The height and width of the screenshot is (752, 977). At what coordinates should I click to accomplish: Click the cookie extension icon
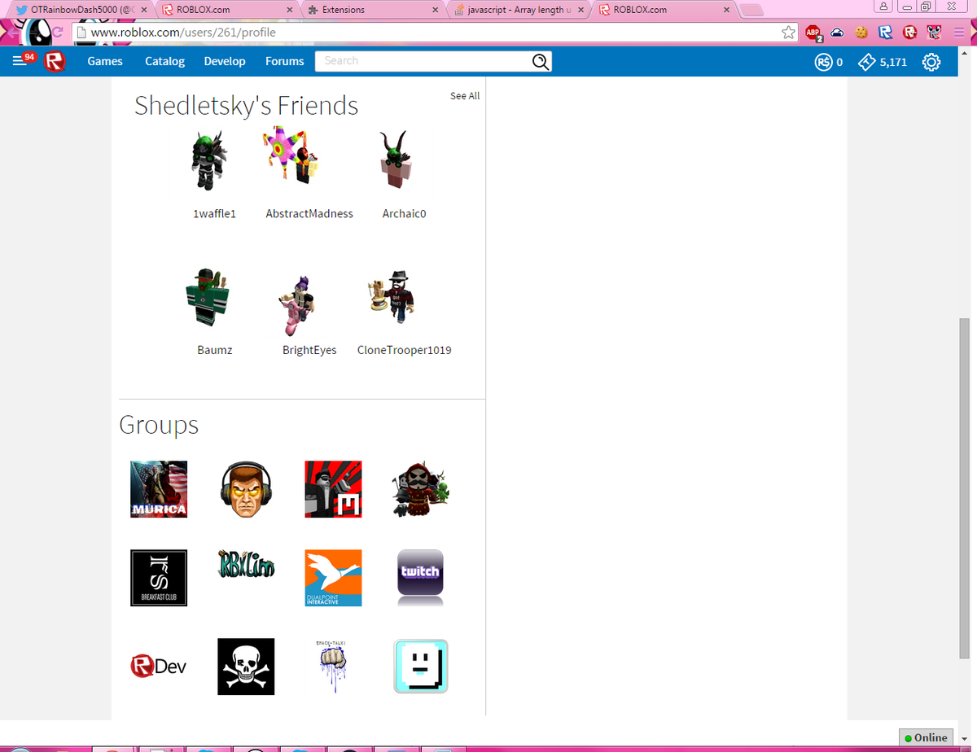[x=861, y=33]
